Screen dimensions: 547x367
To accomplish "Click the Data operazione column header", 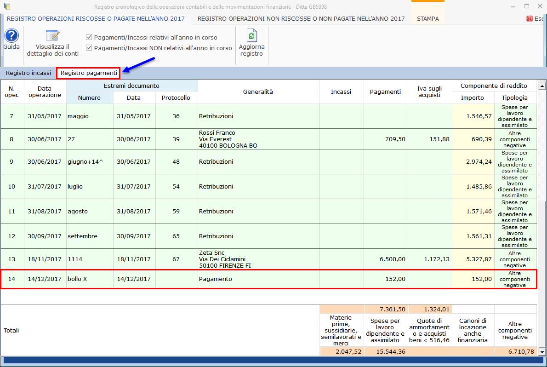I will pos(45,92).
